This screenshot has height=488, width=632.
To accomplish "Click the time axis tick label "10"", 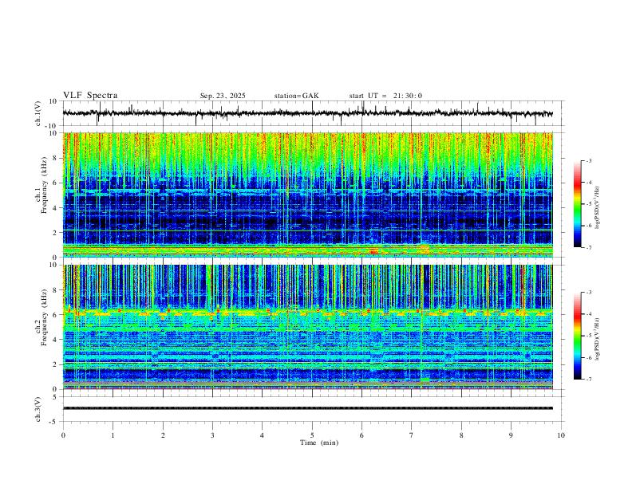I will point(561,435).
